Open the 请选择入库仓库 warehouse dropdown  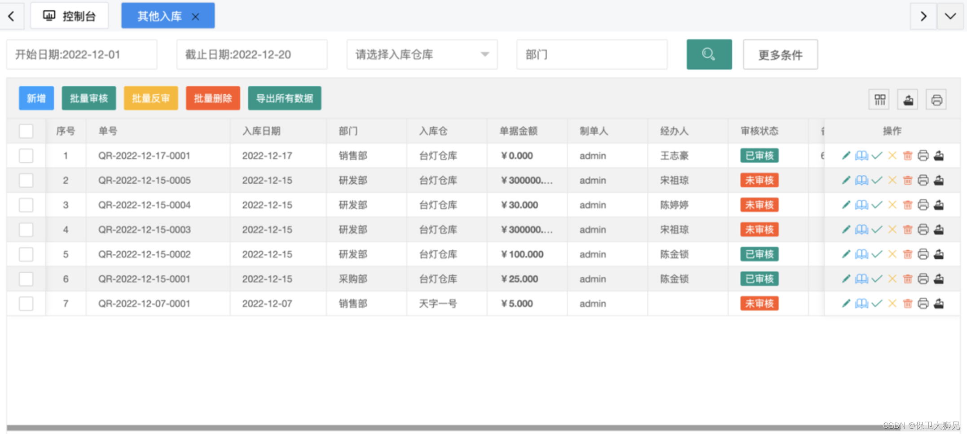click(422, 54)
